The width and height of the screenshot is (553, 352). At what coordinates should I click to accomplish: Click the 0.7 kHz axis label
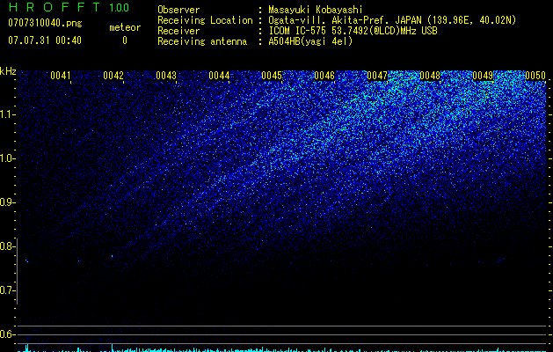coord(7,290)
